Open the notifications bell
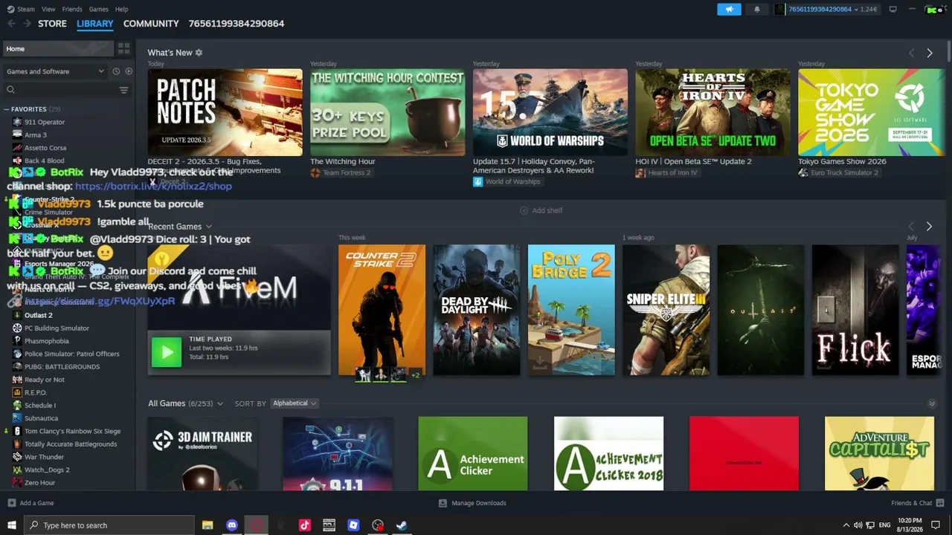 pos(757,9)
